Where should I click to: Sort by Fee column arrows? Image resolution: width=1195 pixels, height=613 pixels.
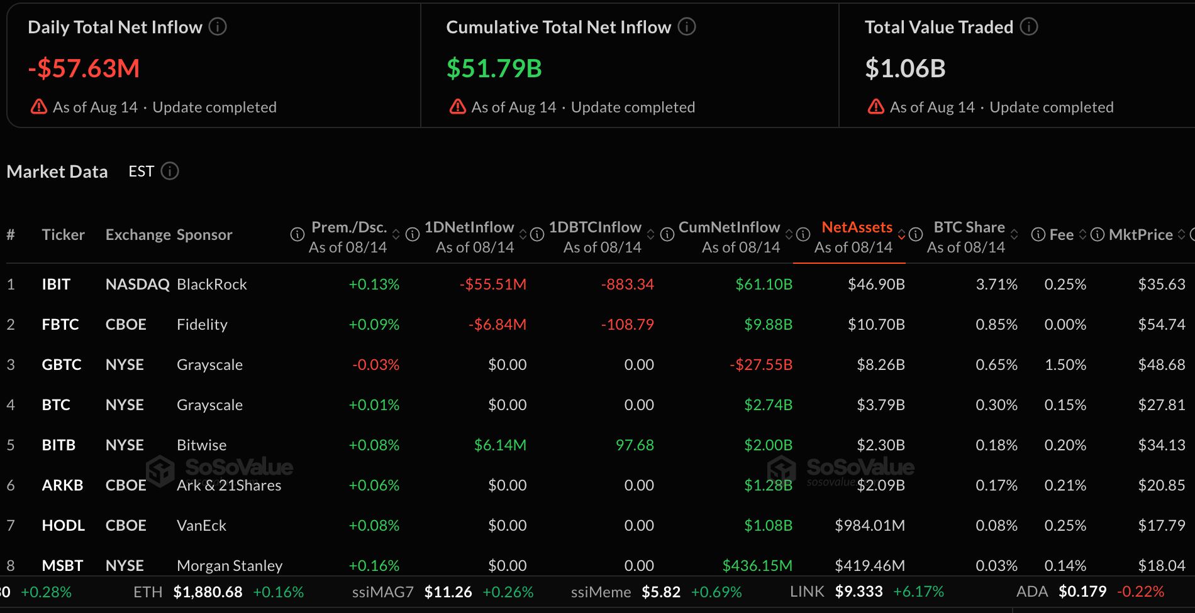pos(1082,235)
